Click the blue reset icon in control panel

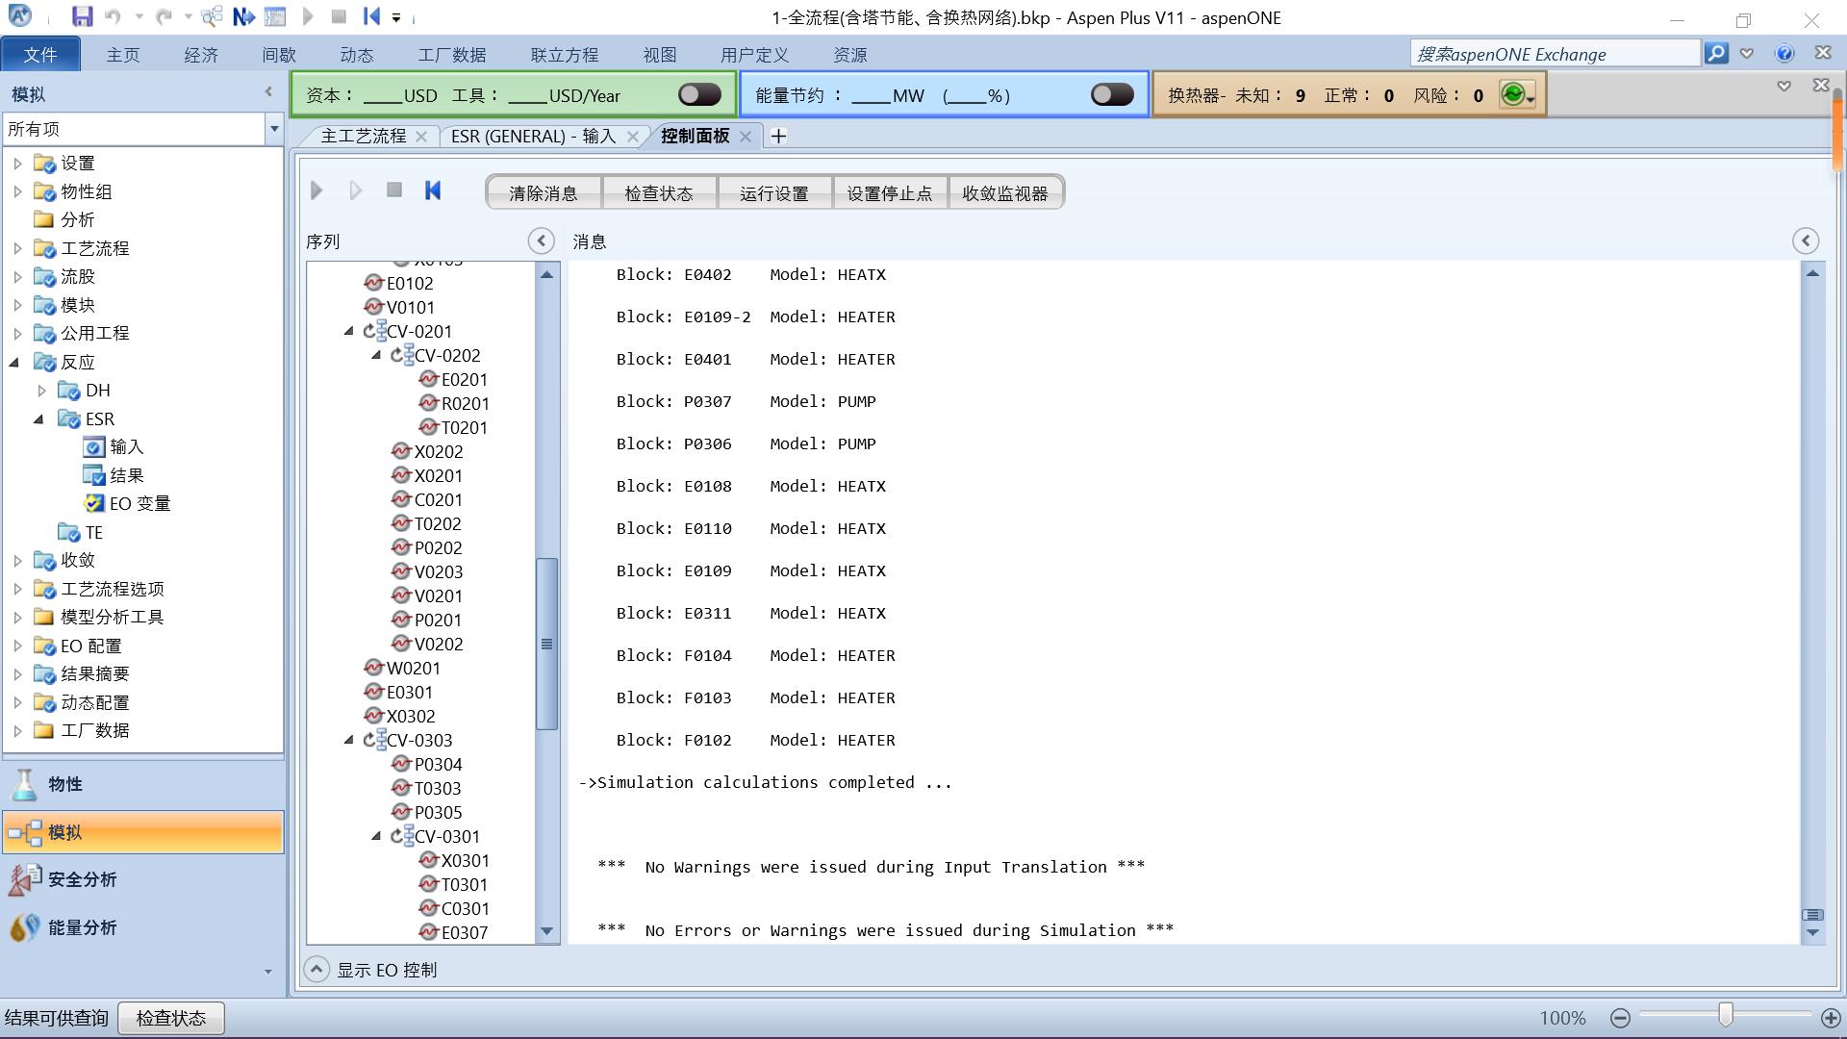pos(433,190)
